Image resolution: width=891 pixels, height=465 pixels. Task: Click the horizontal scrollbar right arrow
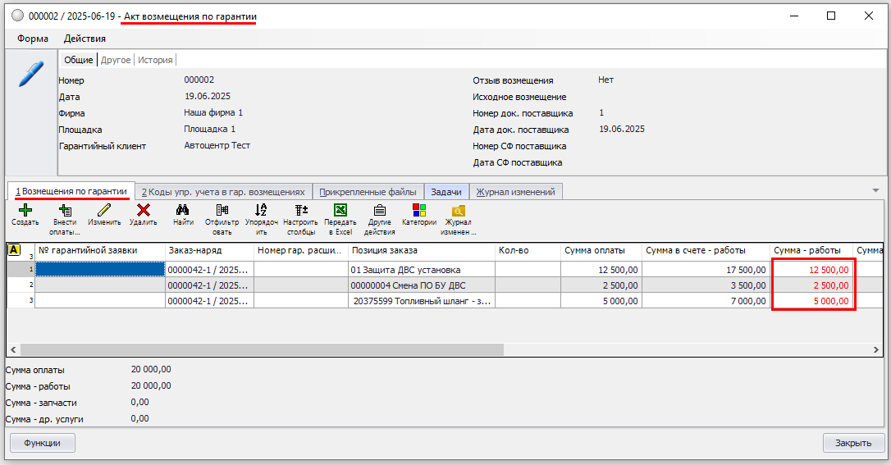876,349
